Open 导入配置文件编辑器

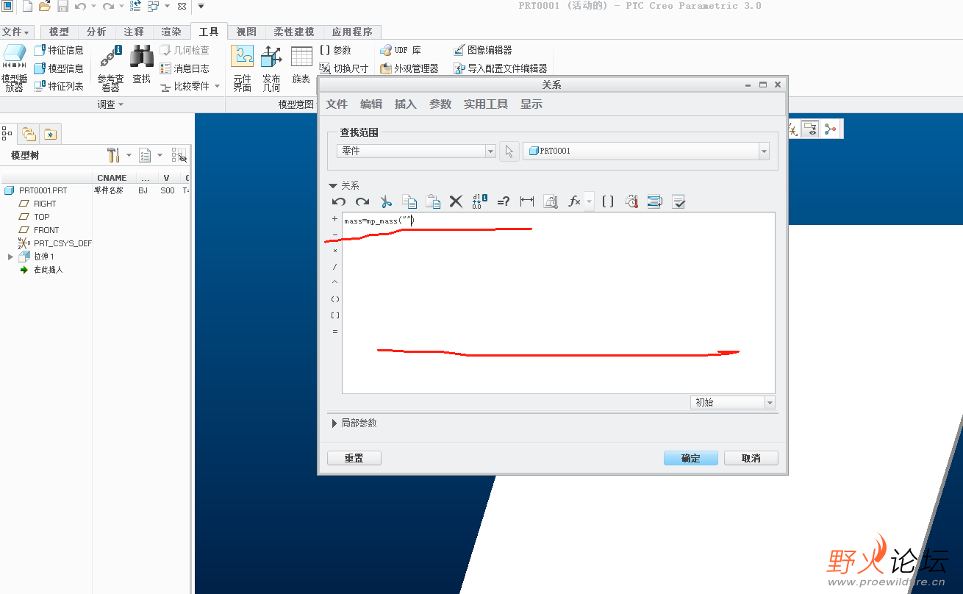501,68
